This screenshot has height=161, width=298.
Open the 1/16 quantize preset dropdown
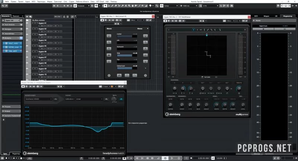[x=210, y=6]
